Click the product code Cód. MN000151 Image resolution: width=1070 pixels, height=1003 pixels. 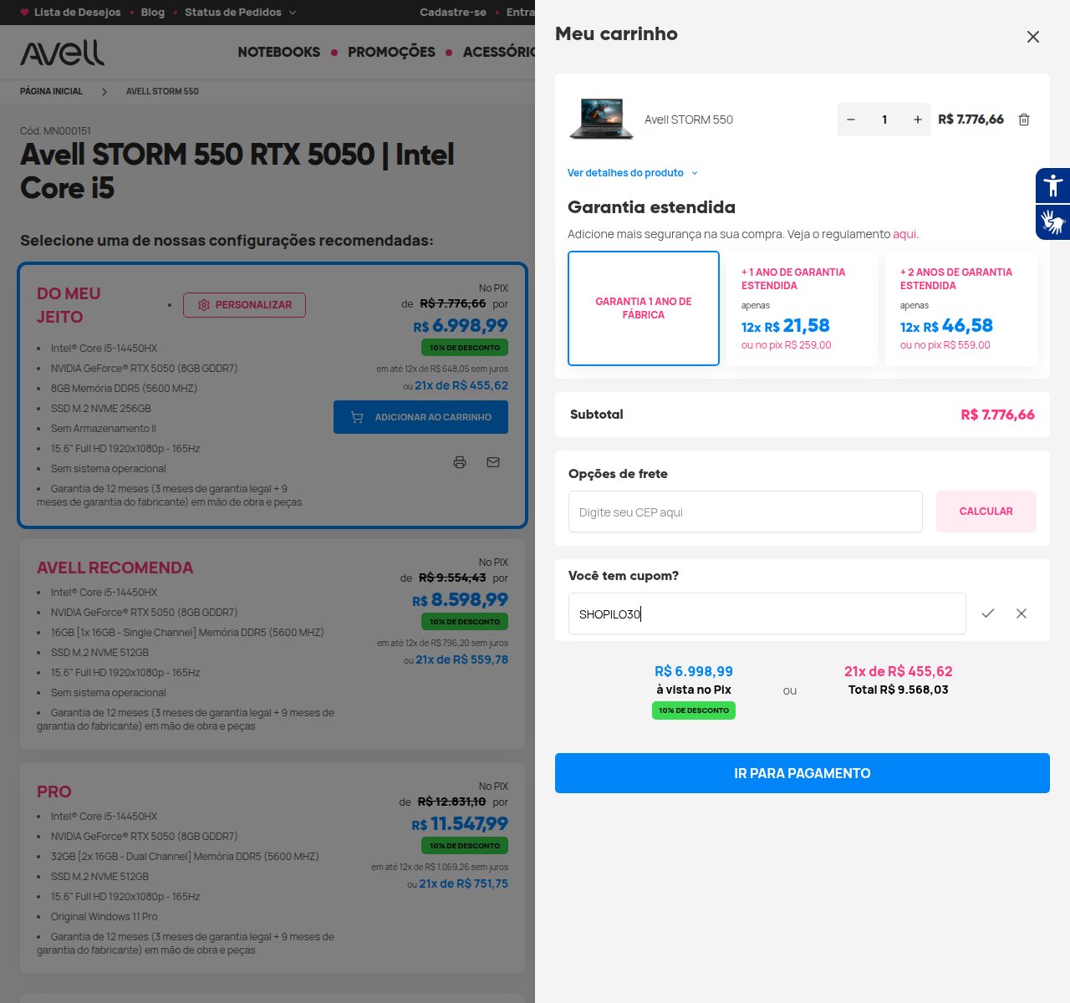click(55, 131)
